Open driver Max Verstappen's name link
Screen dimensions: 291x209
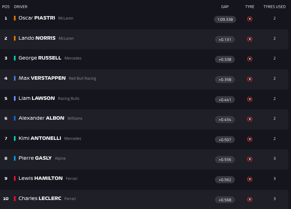click(42, 78)
